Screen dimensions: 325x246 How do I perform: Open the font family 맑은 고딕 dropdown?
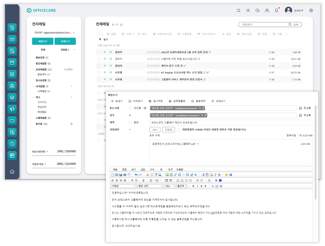150,186
